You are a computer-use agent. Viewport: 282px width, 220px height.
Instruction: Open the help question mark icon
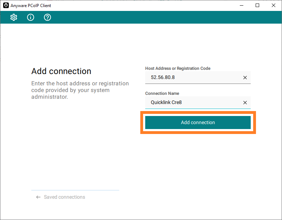[47, 17]
